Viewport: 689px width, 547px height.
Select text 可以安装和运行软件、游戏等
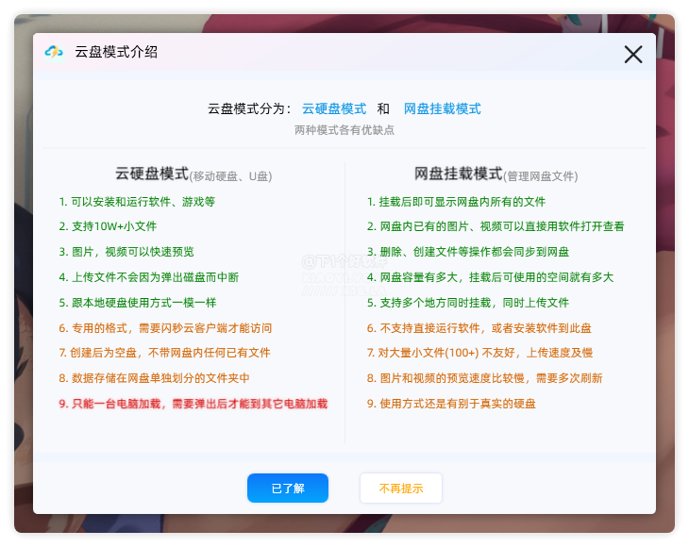pos(143,202)
